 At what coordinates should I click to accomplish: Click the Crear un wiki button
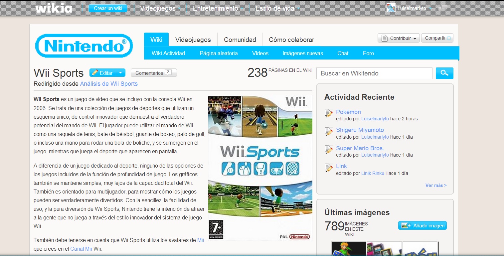pyautogui.click(x=108, y=8)
